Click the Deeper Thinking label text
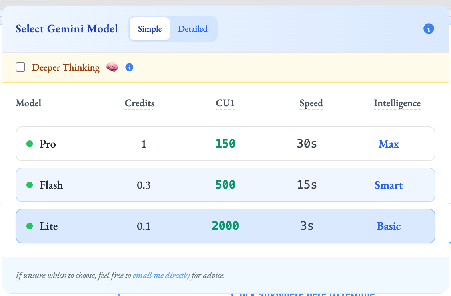 click(66, 67)
